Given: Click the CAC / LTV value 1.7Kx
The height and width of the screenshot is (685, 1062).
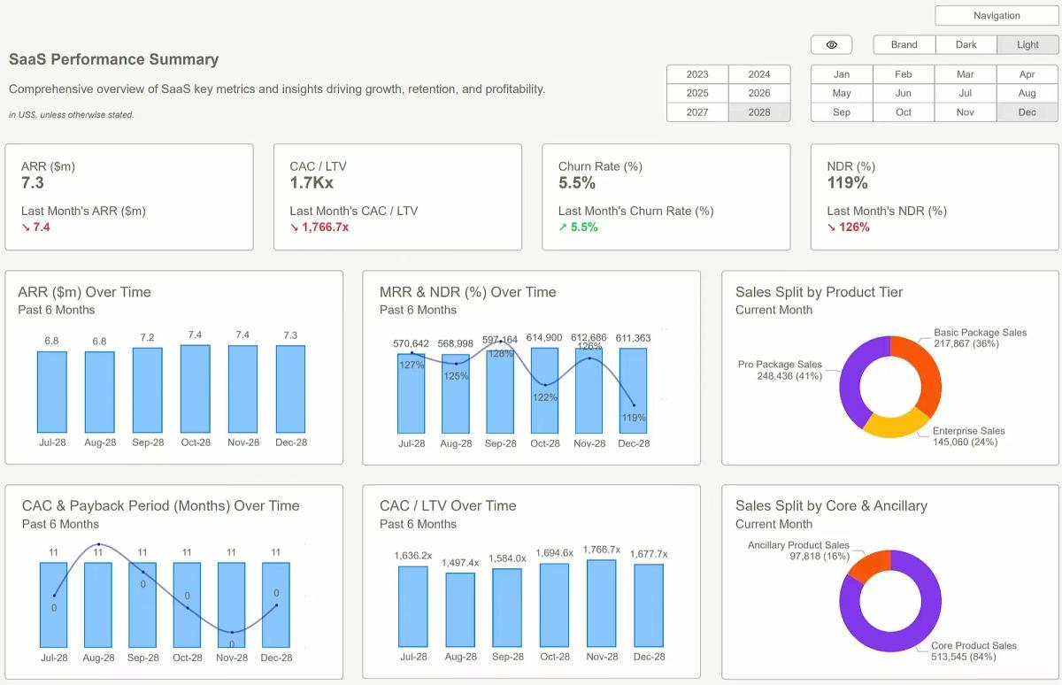Looking at the screenshot, I should coord(312,183).
